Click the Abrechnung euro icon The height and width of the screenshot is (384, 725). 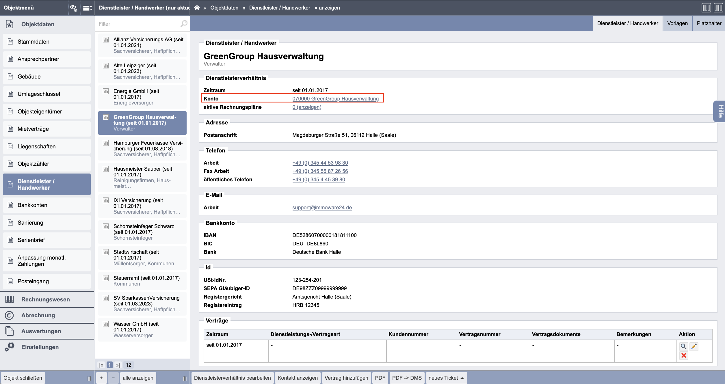coord(10,315)
